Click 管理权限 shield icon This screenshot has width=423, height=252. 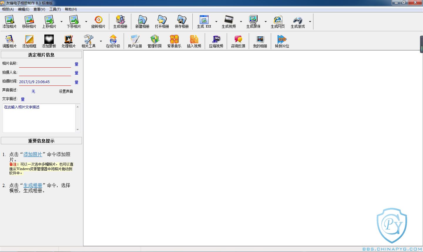pyautogui.click(x=155, y=41)
